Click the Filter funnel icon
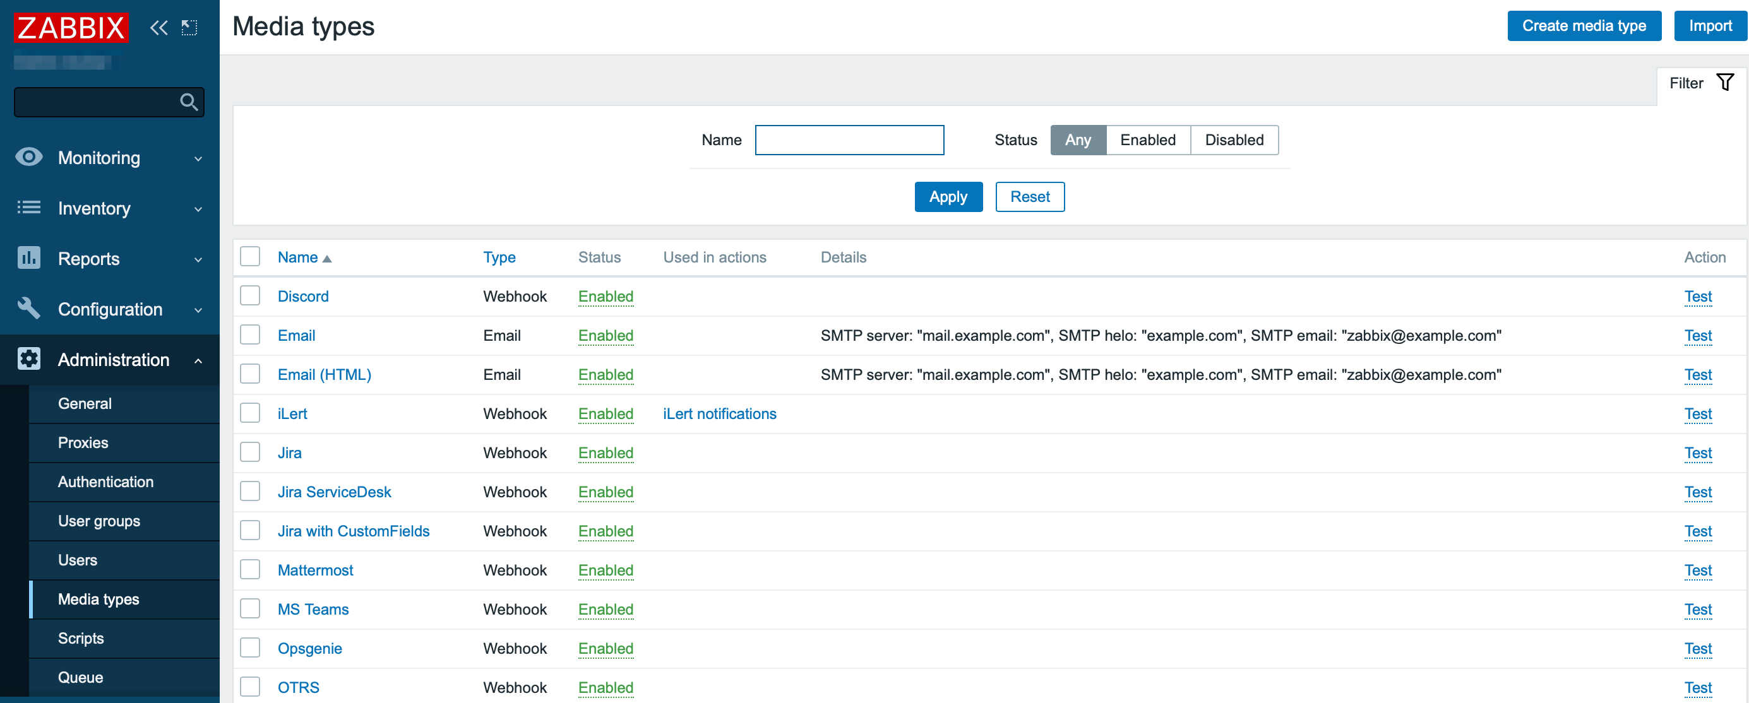This screenshot has width=1749, height=703. click(x=1725, y=83)
